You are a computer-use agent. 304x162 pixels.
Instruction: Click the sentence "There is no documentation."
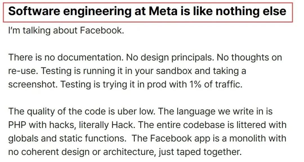tap(66, 57)
